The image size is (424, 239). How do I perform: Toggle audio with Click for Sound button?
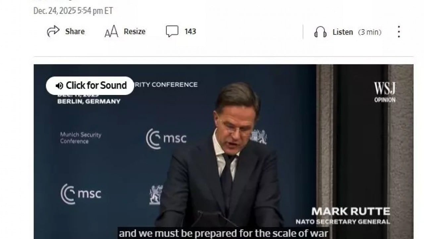(x=90, y=86)
